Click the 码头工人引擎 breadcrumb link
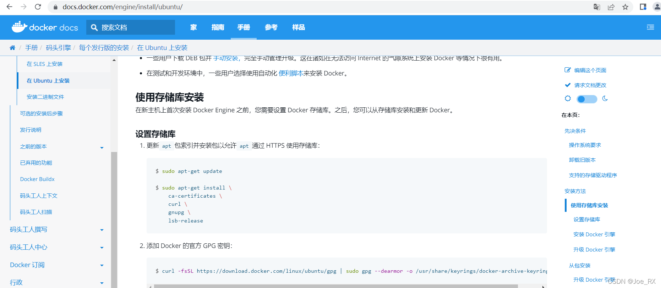Image resolution: width=661 pixels, height=288 pixels. [x=58, y=47]
